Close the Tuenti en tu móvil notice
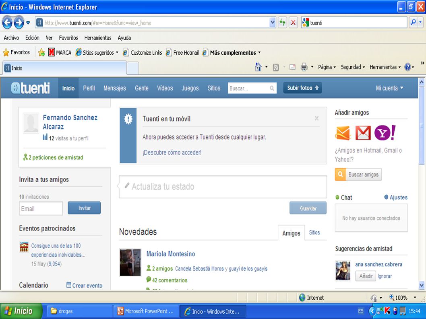 point(316,118)
